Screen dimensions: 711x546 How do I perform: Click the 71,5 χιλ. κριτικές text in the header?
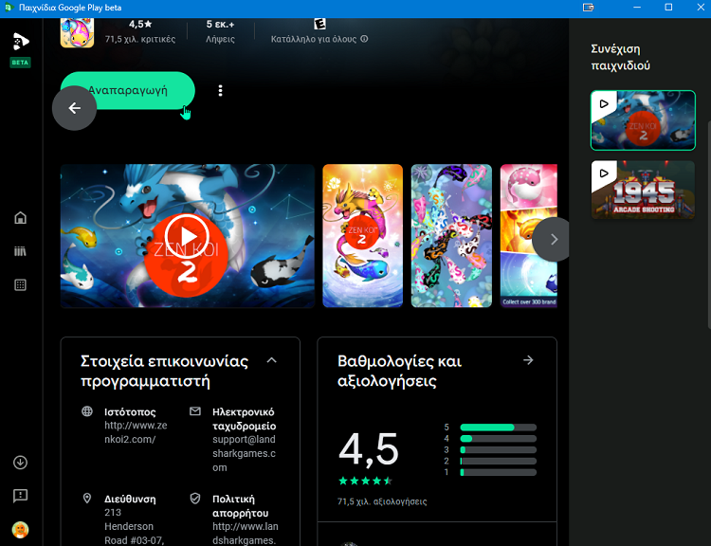tap(140, 39)
